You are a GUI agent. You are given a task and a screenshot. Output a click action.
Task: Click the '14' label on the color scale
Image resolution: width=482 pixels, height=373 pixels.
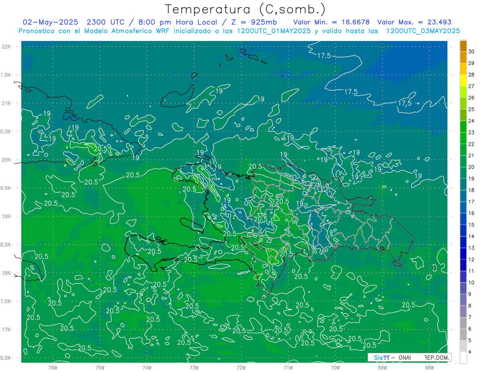point(471,236)
